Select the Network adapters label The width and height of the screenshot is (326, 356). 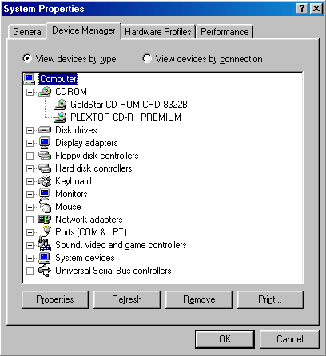click(x=89, y=220)
